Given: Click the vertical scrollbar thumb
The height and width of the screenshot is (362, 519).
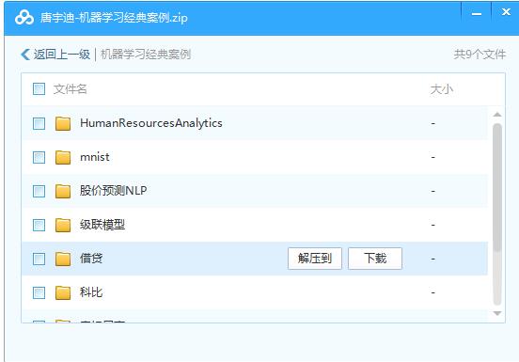Looking at the screenshot, I should [x=496, y=188].
